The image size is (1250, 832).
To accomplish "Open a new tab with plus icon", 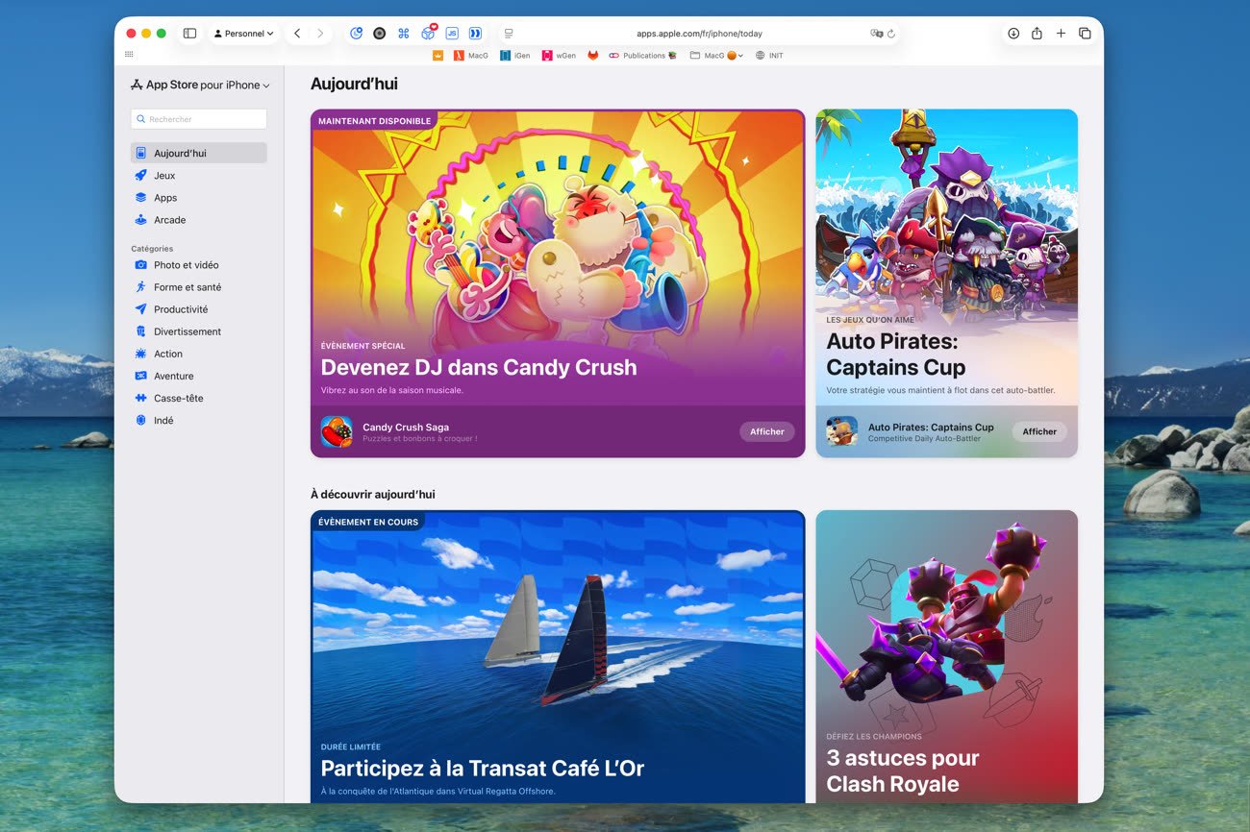I will (1061, 34).
